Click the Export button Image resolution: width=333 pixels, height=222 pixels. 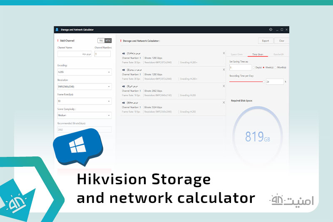pyautogui.click(x=266, y=41)
